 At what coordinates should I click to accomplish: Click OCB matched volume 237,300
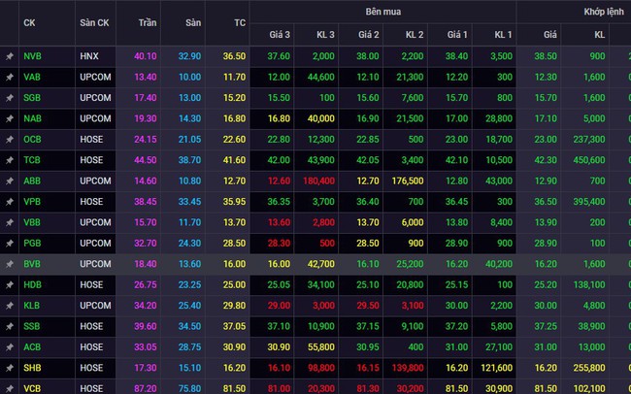(x=589, y=139)
